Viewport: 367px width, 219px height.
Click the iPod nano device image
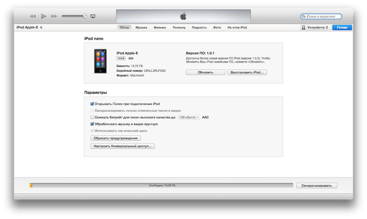(101, 61)
